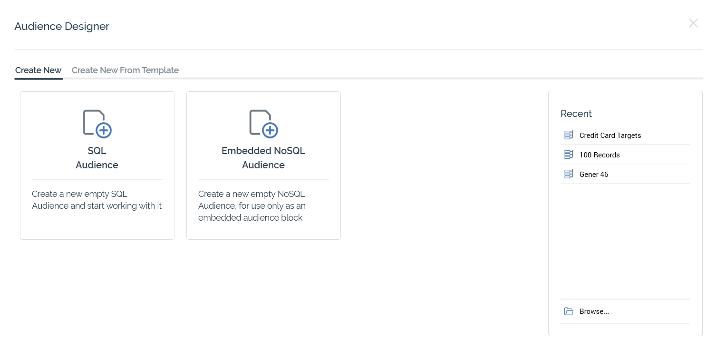The width and height of the screenshot is (716, 350).
Task: Click the blue plus badge on SQL icon
Action: coord(104,130)
